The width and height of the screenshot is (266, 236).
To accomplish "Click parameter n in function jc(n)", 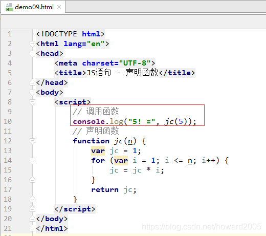I will (x=130, y=141).
